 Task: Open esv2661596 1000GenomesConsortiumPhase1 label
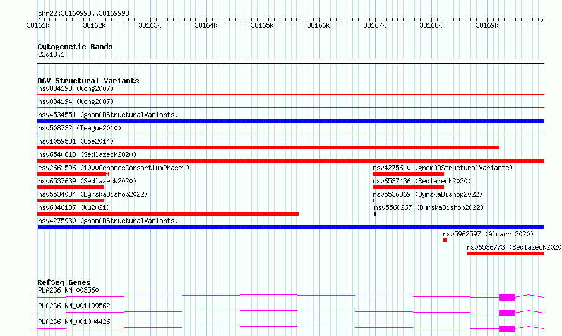point(114,168)
